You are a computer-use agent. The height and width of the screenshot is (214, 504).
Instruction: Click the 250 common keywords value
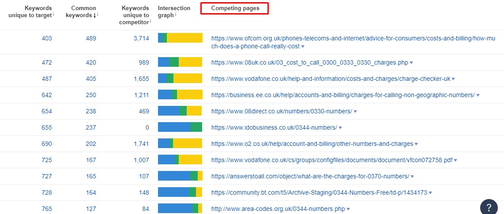click(x=91, y=95)
